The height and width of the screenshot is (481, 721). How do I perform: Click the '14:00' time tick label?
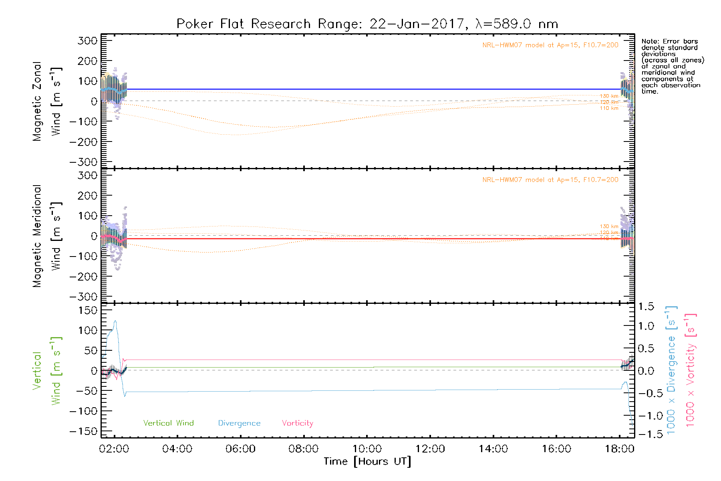493,449
